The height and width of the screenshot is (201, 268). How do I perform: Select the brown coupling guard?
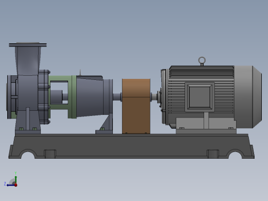136,106
